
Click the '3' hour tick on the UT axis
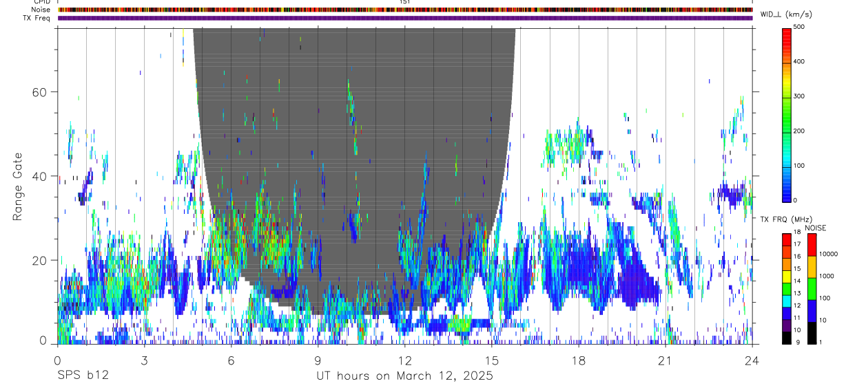[144, 360]
